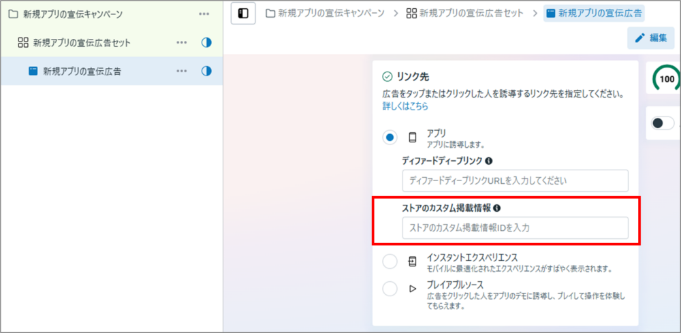Open more options for 新規アプリの宣伝キャンペーン
Viewport: 681px width, 333px height.
204,14
